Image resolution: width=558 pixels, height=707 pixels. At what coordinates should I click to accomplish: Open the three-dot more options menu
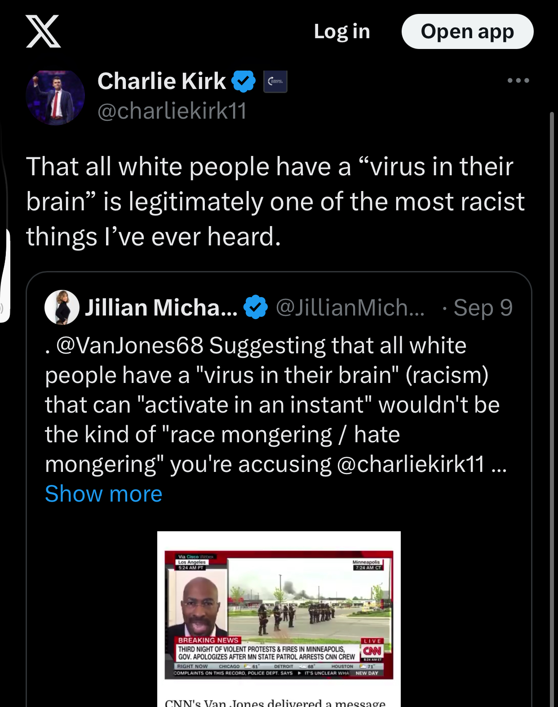518,80
